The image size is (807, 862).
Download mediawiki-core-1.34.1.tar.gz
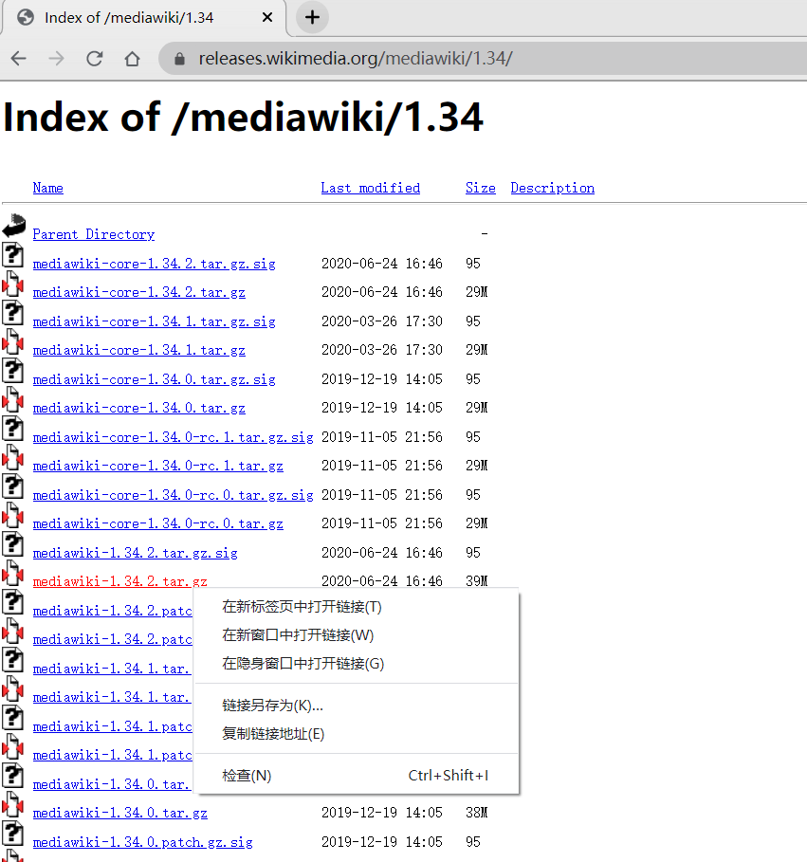139,350
